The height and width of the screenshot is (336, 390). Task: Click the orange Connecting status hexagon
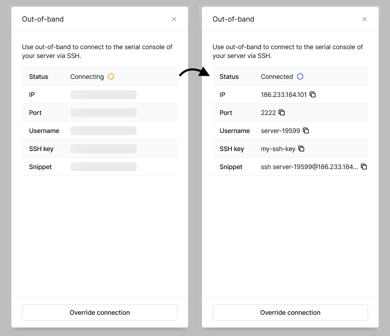point(111,76)
